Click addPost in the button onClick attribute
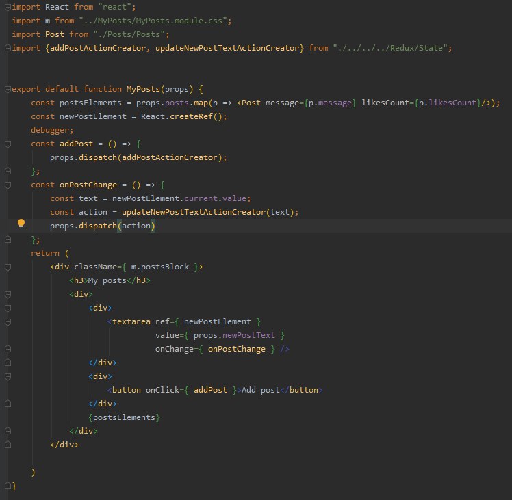Image resolution: width=512 pixels, height=500 pixels. (x=210, y=390)
